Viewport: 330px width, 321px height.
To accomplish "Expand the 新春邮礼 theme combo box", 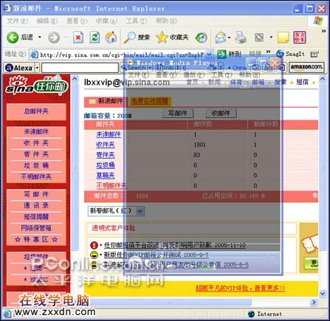I will point(140,211).
